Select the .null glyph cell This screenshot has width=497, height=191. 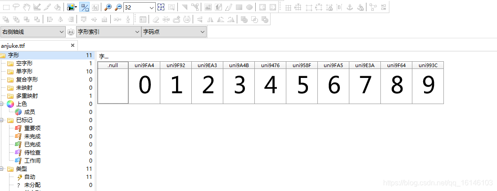tap(113, 83)
